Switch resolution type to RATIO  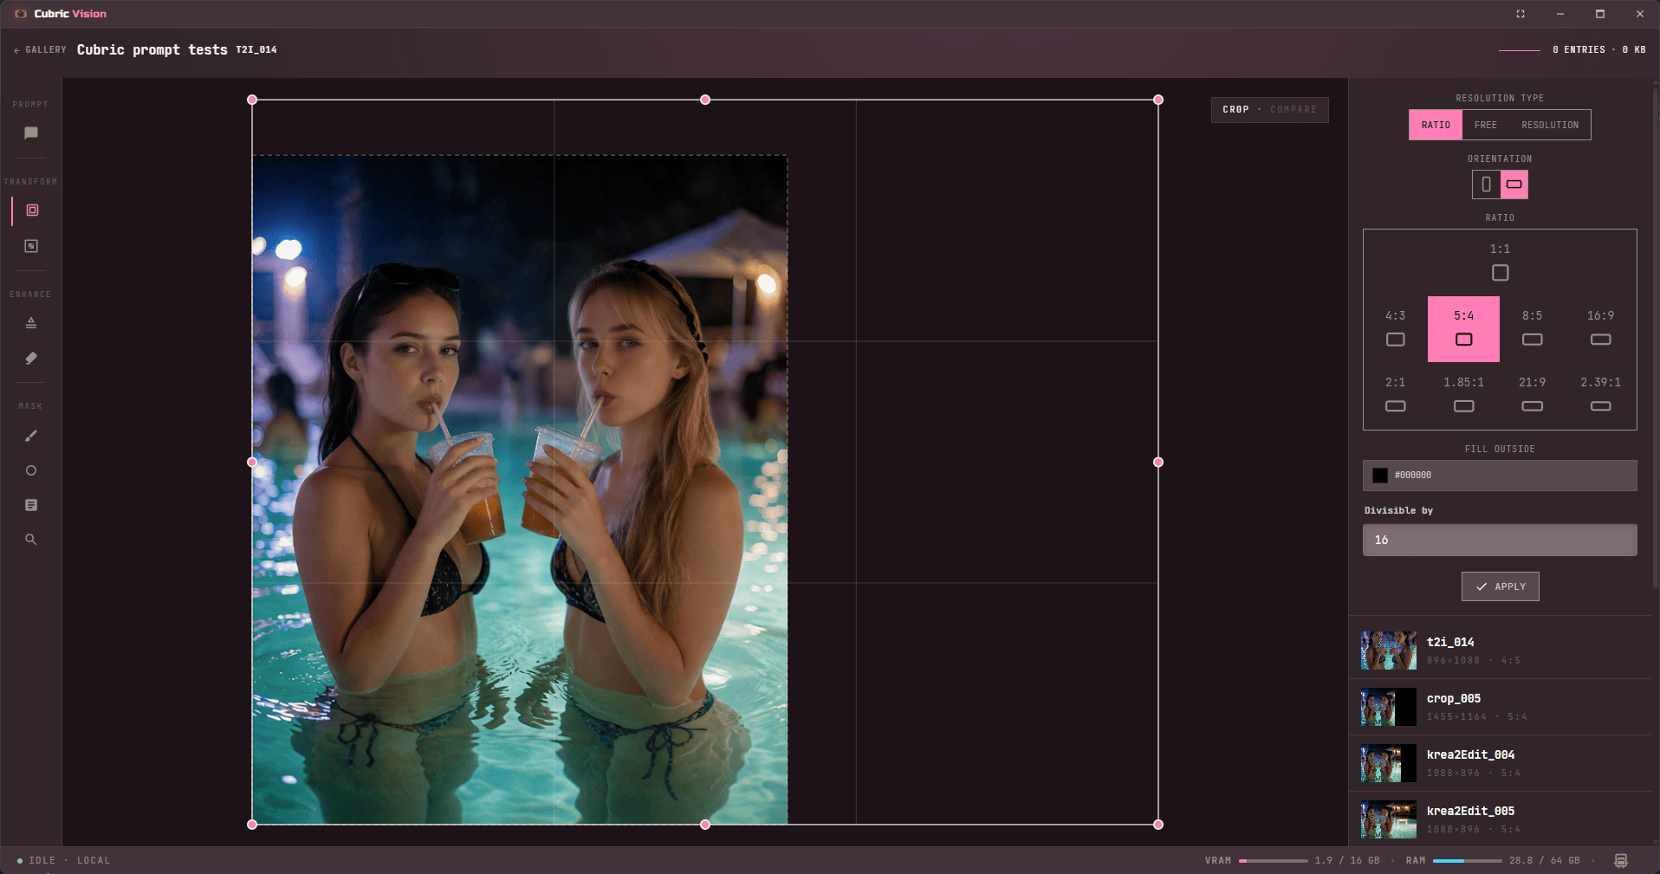tap(1436, 125)
